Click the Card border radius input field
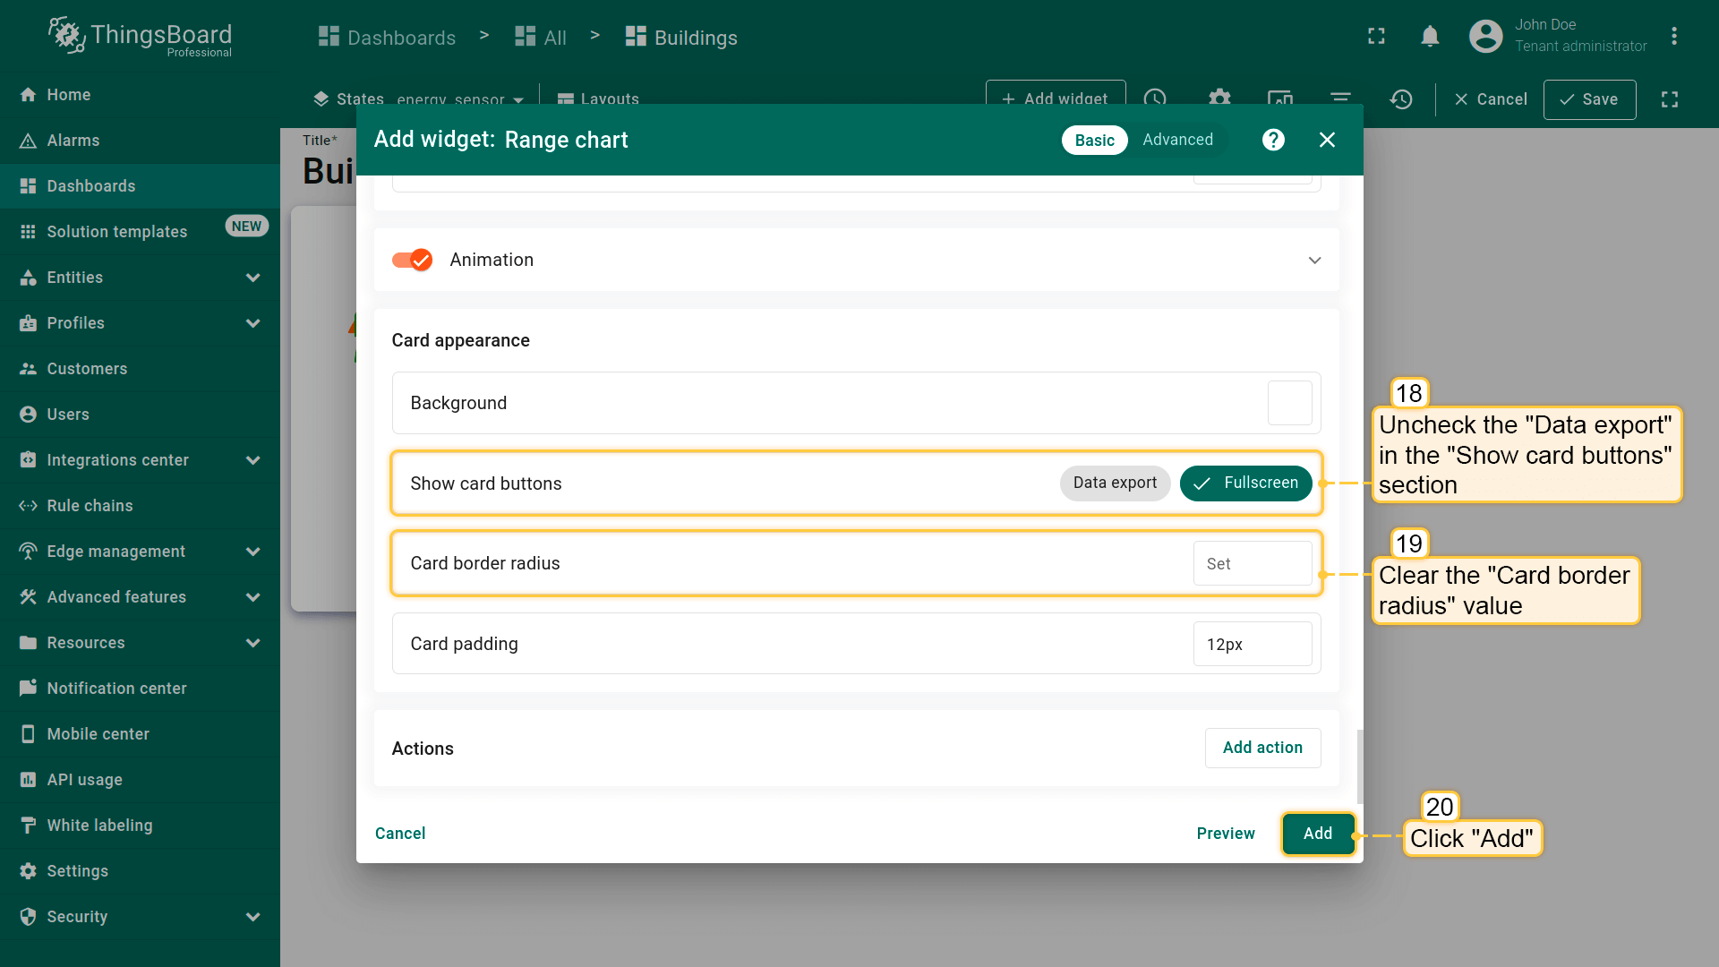Image resolution: width=1719 pixels, height=967 pixels. click(1251, 564)
